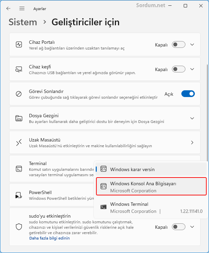Toggle the Cihaz keşfi switch
209x253 pixels.
[x=178, y=69]
